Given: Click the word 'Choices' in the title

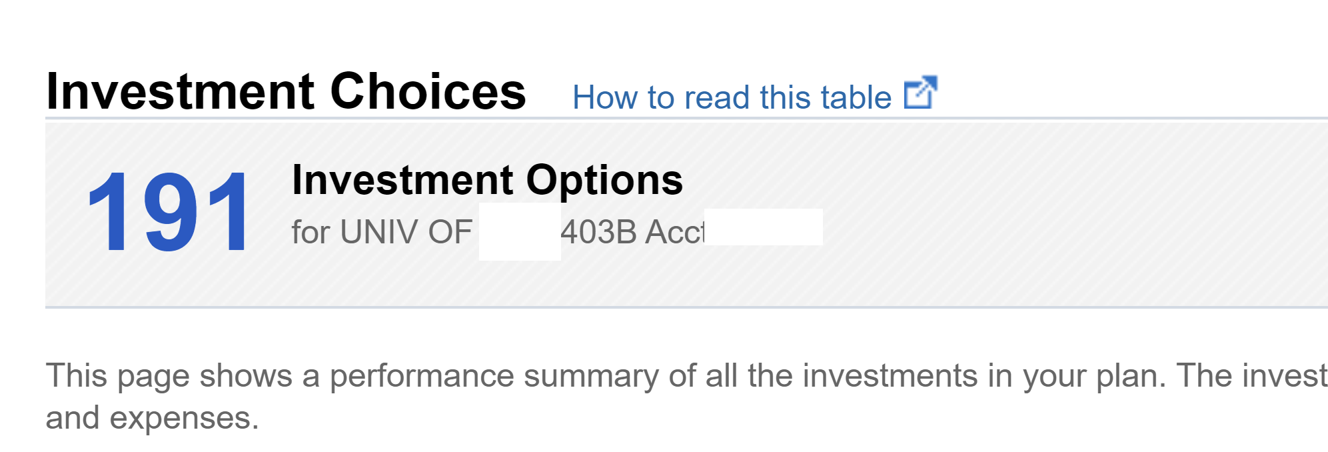Looking at the screenshot, I should click(x=428, y=91).
